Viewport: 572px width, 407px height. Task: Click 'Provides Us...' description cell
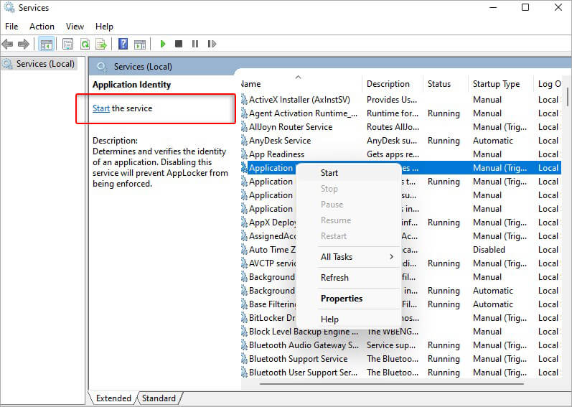coord(392,100)
